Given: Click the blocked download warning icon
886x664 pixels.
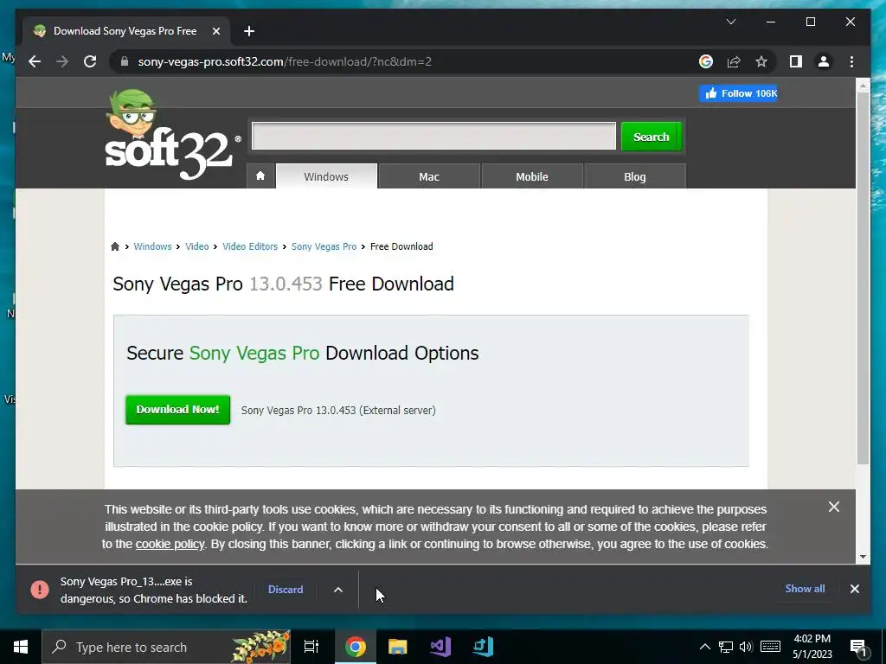Looking at the screenshot, I should (40, 590).
